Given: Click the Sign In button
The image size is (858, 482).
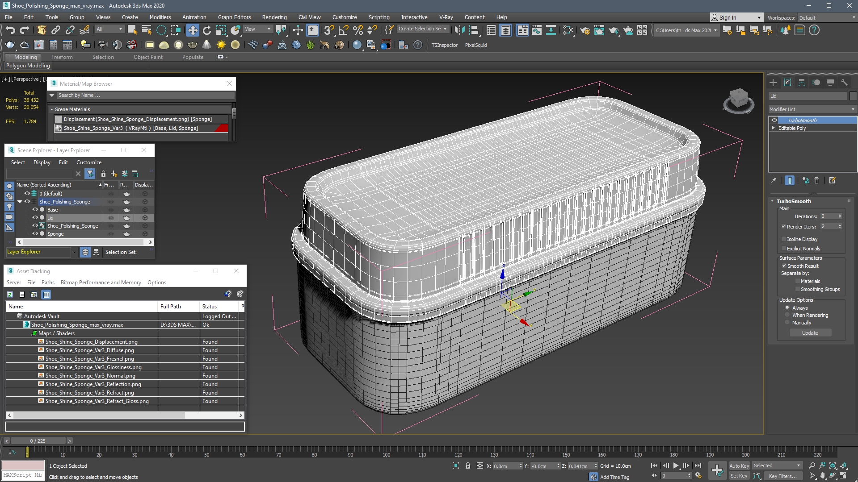Looking at the screenshot, I should click(736, 17).
